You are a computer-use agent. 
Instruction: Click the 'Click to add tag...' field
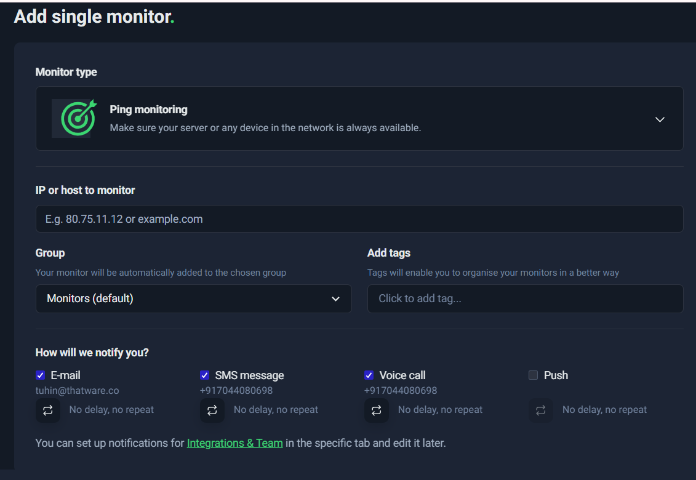525,298
